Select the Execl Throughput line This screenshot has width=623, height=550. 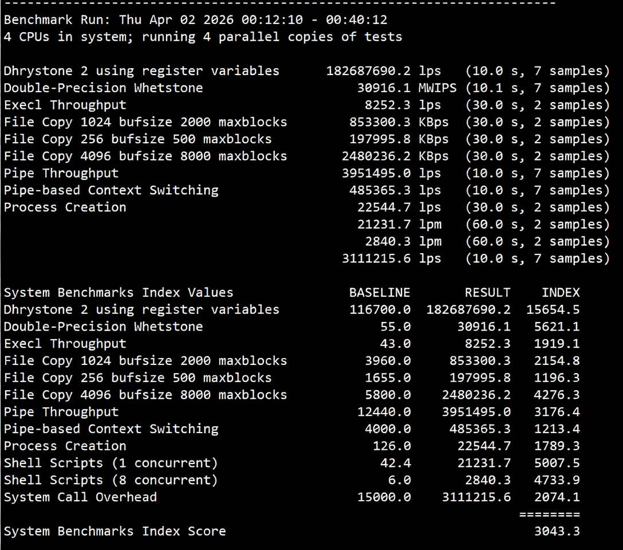click(65, 105)
